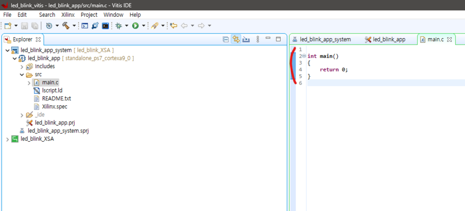Open the Run dropdown arrow
Image resolution: width=465 pixels, height=211 pixels.
(143, 26)
